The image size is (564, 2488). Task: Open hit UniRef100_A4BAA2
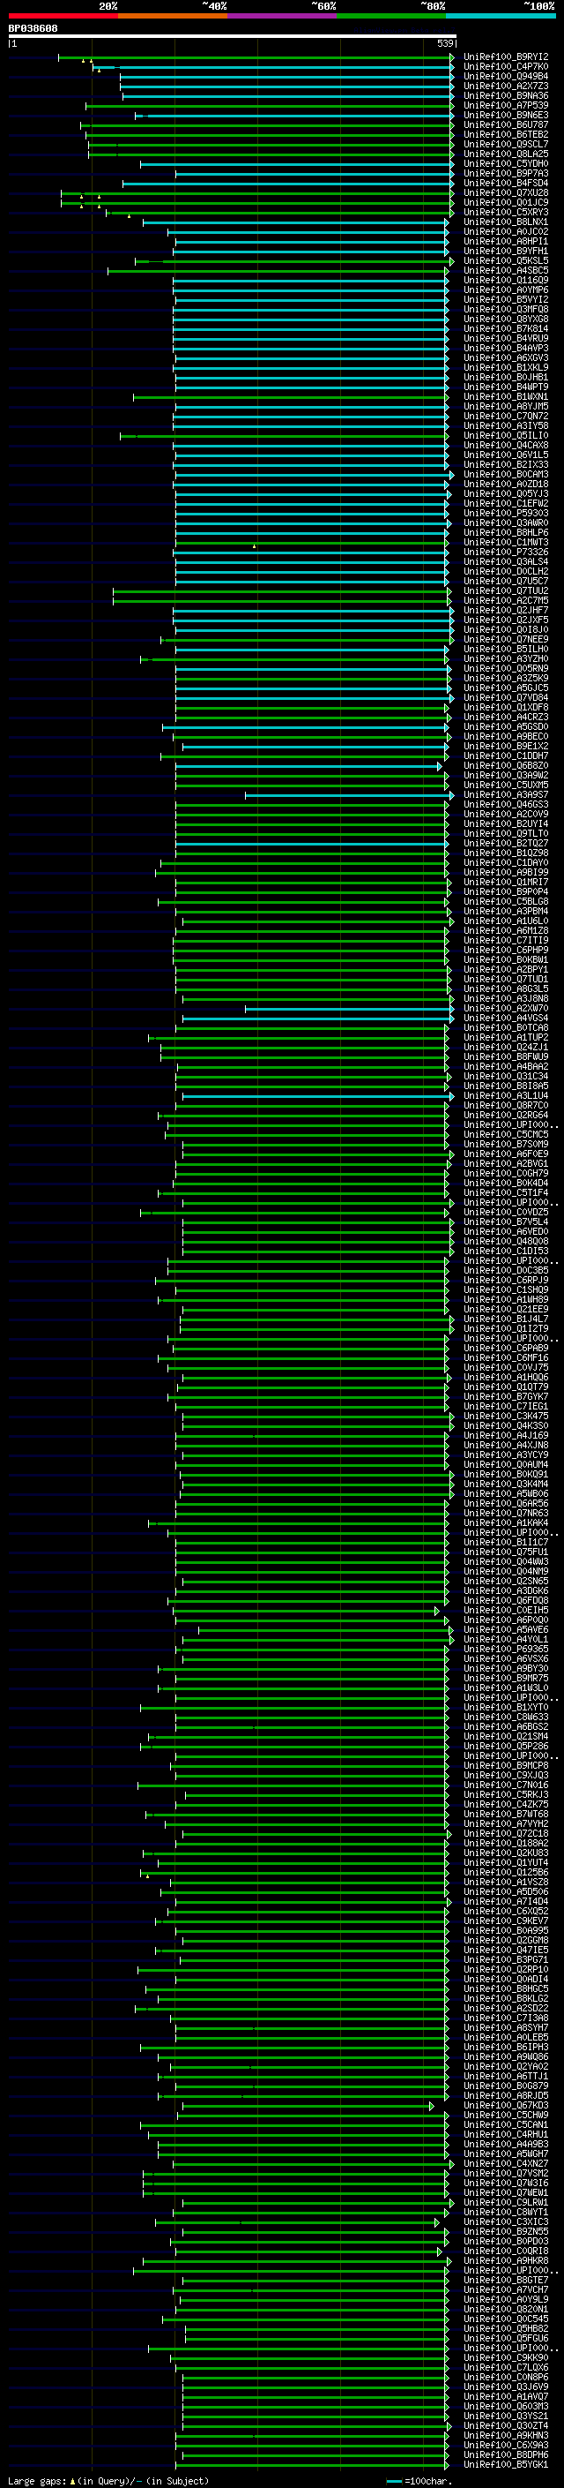tap(506, 1066)
